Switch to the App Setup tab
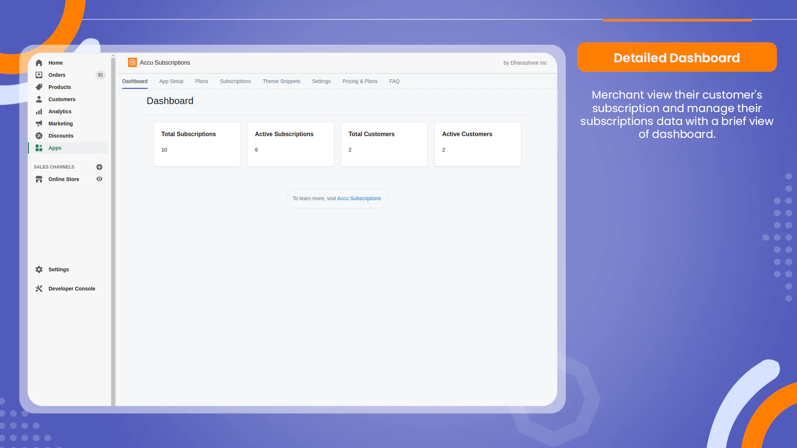 pyautogui.click(x=171, y=81)
